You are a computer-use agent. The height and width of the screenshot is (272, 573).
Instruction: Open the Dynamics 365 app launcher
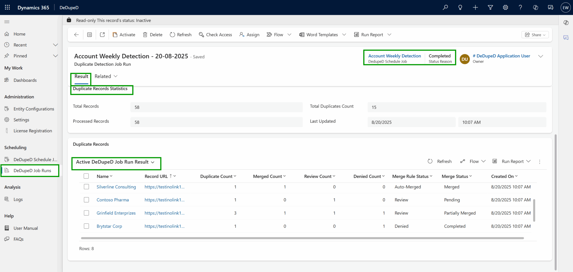(7, 7)
